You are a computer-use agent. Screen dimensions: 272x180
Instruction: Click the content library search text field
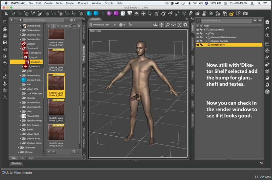tap(44, 20)
